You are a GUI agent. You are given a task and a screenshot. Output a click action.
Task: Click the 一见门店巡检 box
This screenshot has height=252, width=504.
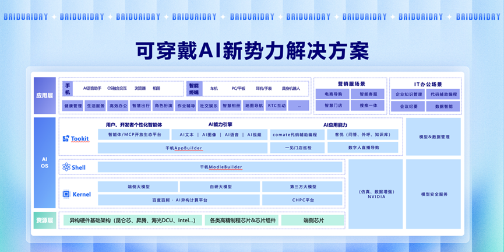297,148
